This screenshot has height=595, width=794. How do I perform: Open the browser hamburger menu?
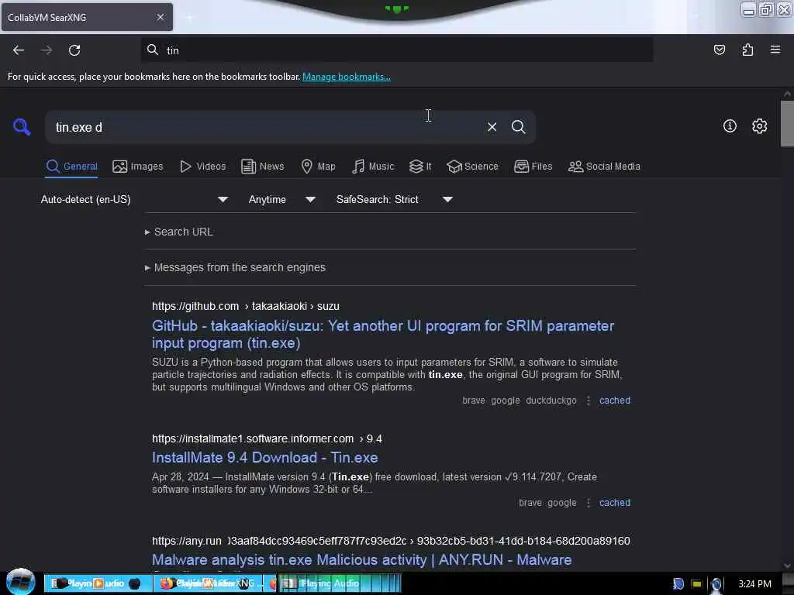click(x=775, y=50)
